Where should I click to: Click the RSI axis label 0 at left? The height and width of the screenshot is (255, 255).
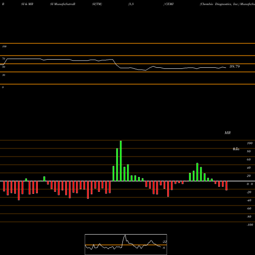[3, 87]
